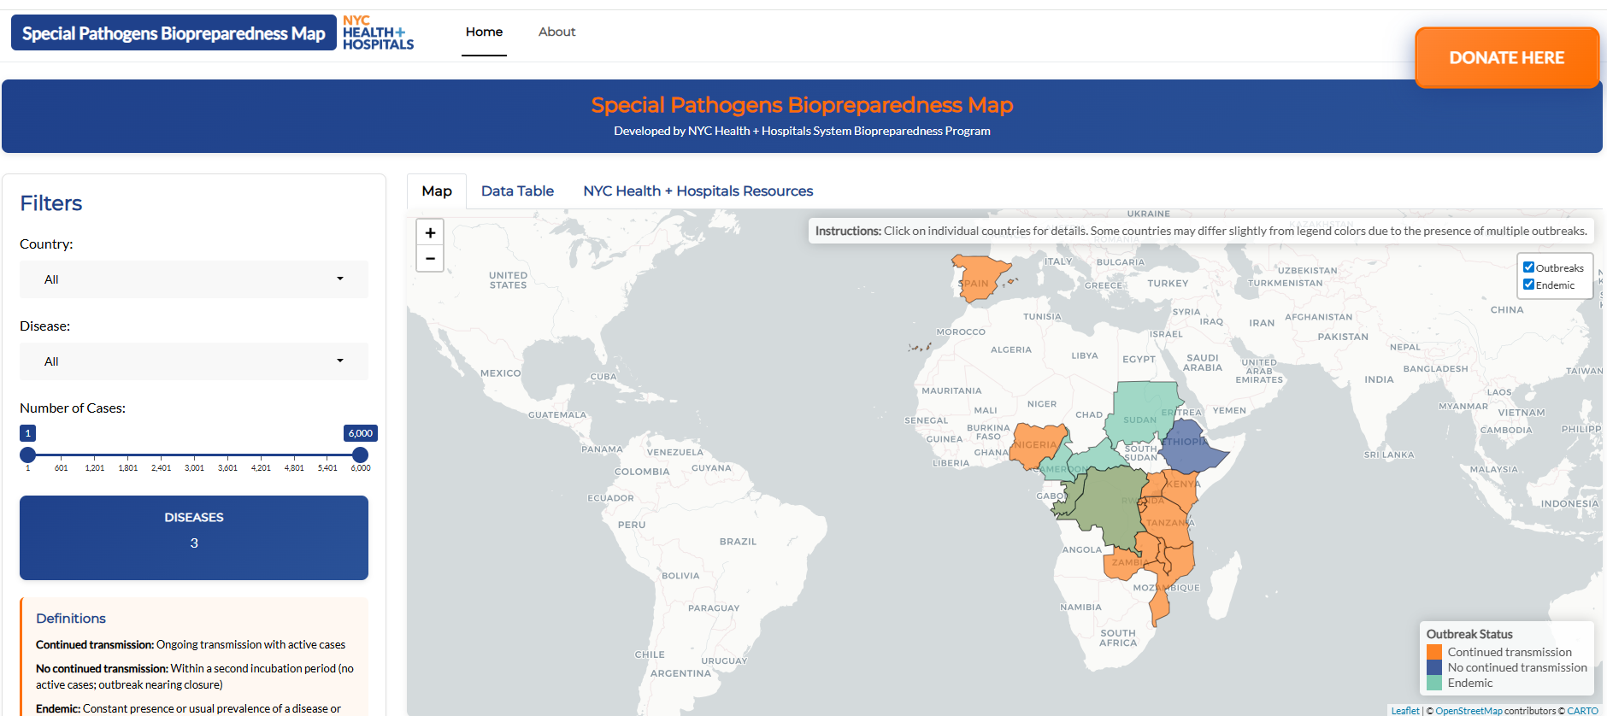
Task: Click the Number of Cases label
Action: tap(73, 408)
